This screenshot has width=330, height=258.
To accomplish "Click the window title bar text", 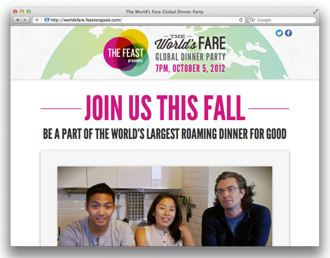I will [164, 12].
